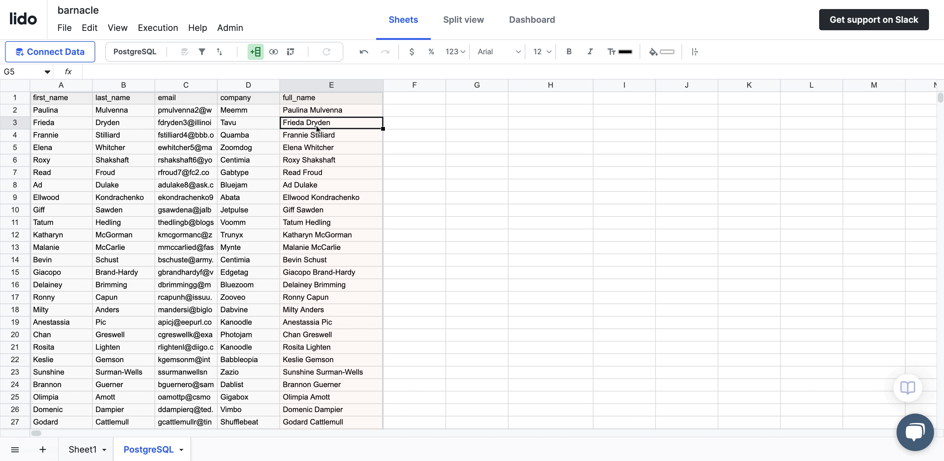Click the filter funnel icon
This screenshot has height=461, width=944.
(202, 52)
